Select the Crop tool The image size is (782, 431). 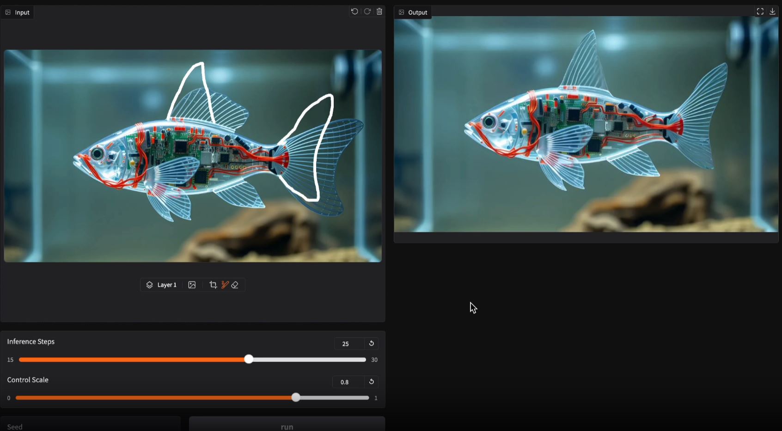click(213, 285)
